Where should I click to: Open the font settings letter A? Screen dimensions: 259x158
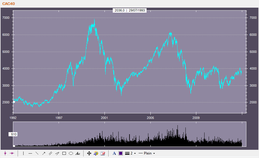pos(114,153)
